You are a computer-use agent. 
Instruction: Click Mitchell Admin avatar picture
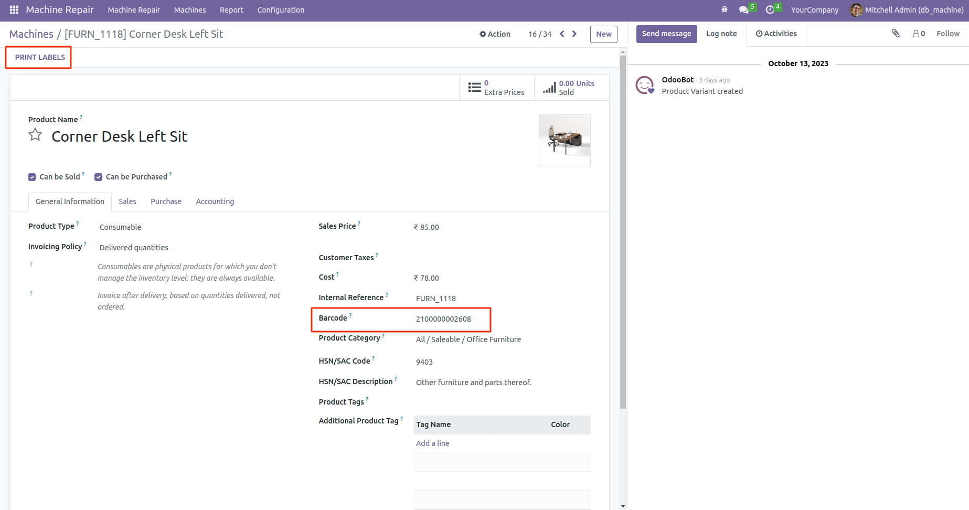(x=856, y=10)
